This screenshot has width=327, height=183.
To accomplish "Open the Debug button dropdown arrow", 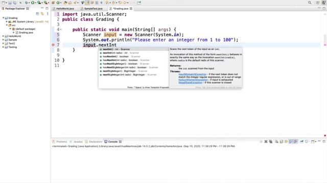I will point(29,3).
